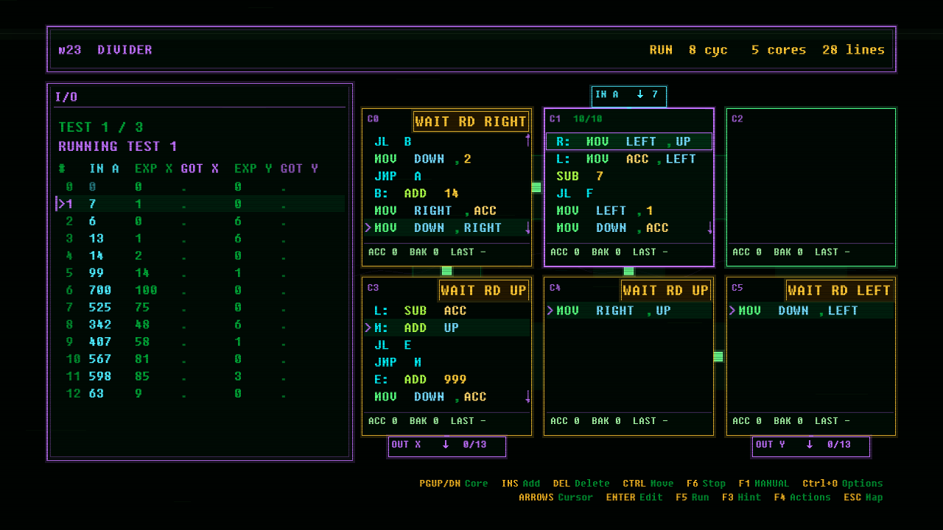
Task: Click the ARROWS Cursor hint
Action: pyautogui.click(x=555, y=498)
